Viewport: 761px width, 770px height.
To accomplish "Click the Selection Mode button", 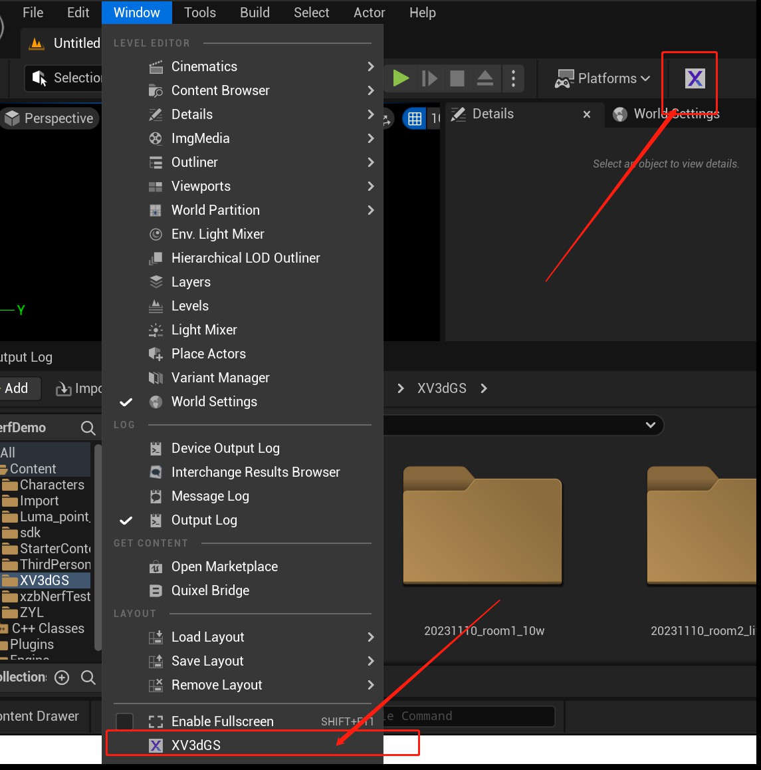I will pyautogui.click(x=64, y=78).
